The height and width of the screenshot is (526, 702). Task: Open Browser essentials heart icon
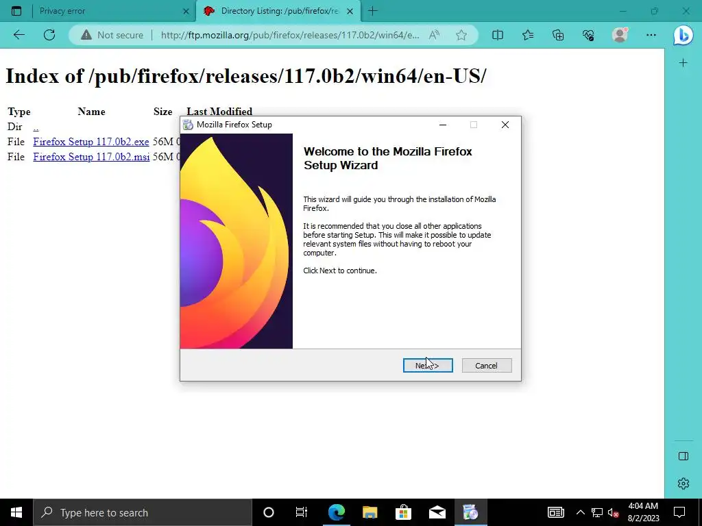tap(588, 35)
